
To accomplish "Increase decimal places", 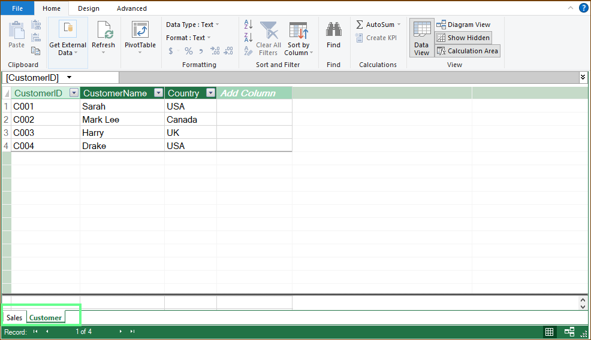I will (215, 51).
